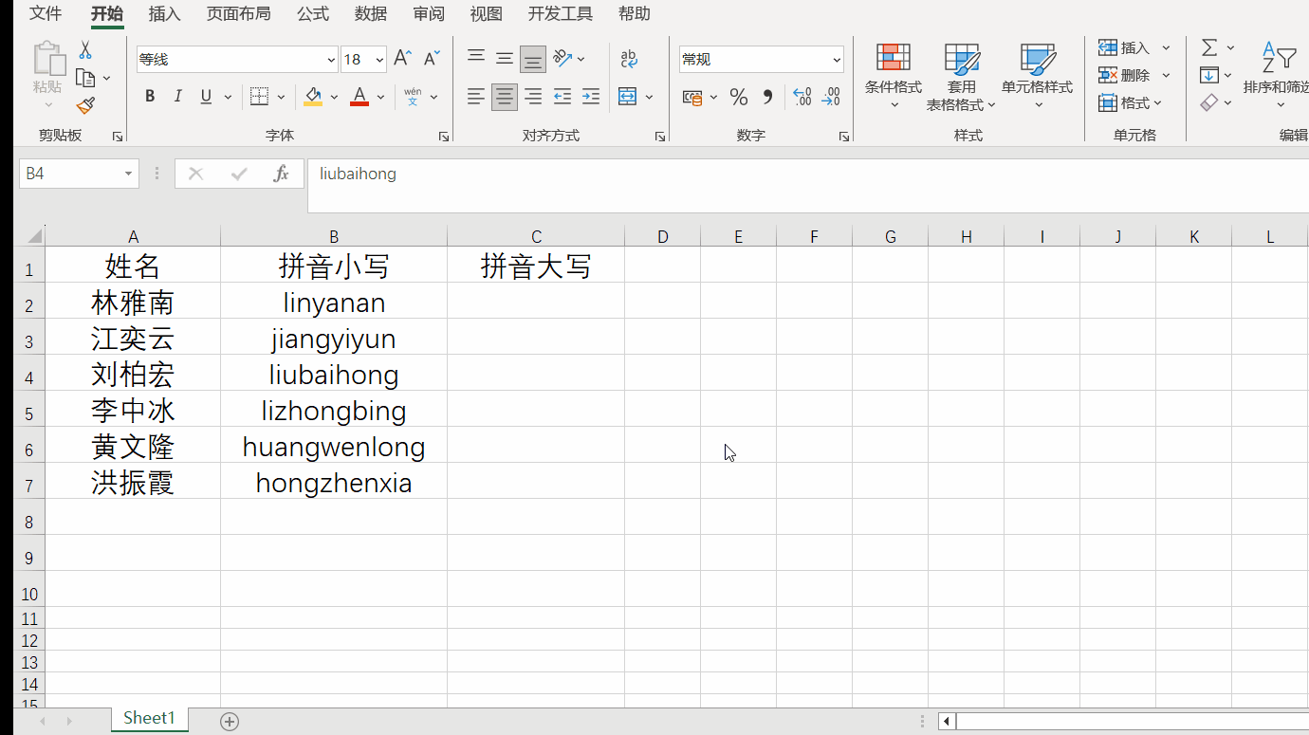Click the text orientation icon

coord(562,59)
